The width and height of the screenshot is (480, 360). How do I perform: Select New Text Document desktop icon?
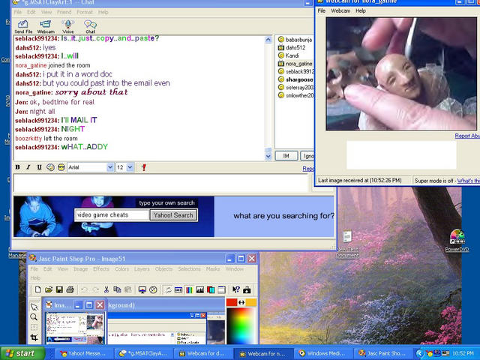point(347,244)
